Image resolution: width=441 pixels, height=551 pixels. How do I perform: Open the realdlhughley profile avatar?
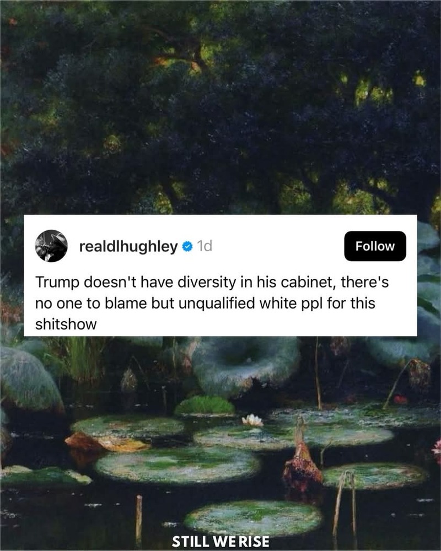pyautogui.click(x=51, y=246)
